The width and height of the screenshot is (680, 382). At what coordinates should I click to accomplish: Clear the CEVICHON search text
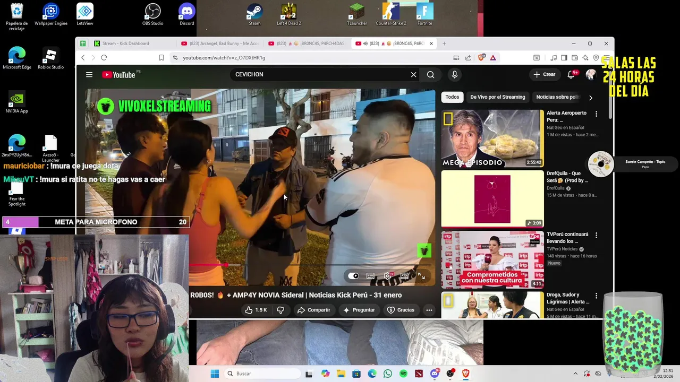pyautogui.click(x=413, y=75)
